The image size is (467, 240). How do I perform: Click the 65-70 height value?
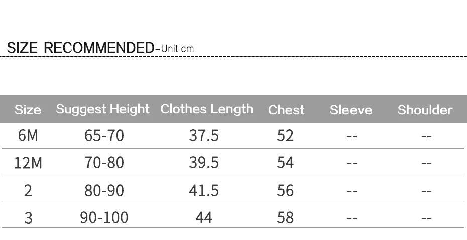pos(104,135)
